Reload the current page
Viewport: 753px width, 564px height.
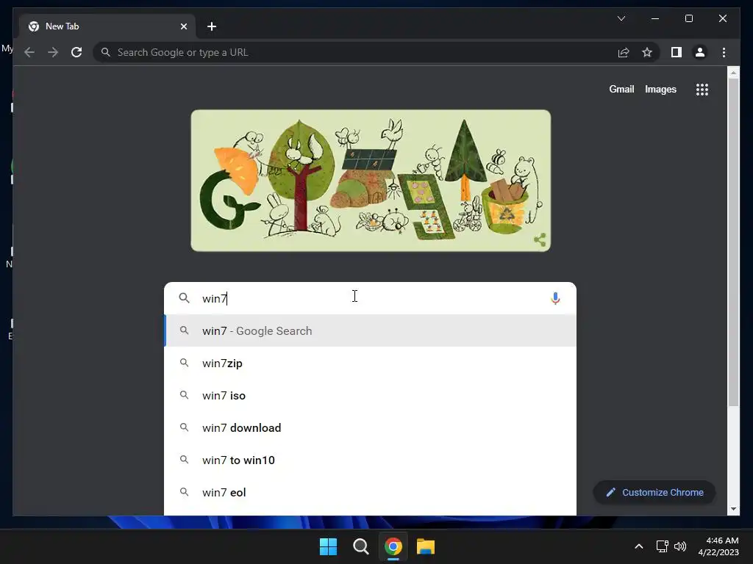(76, 52)
